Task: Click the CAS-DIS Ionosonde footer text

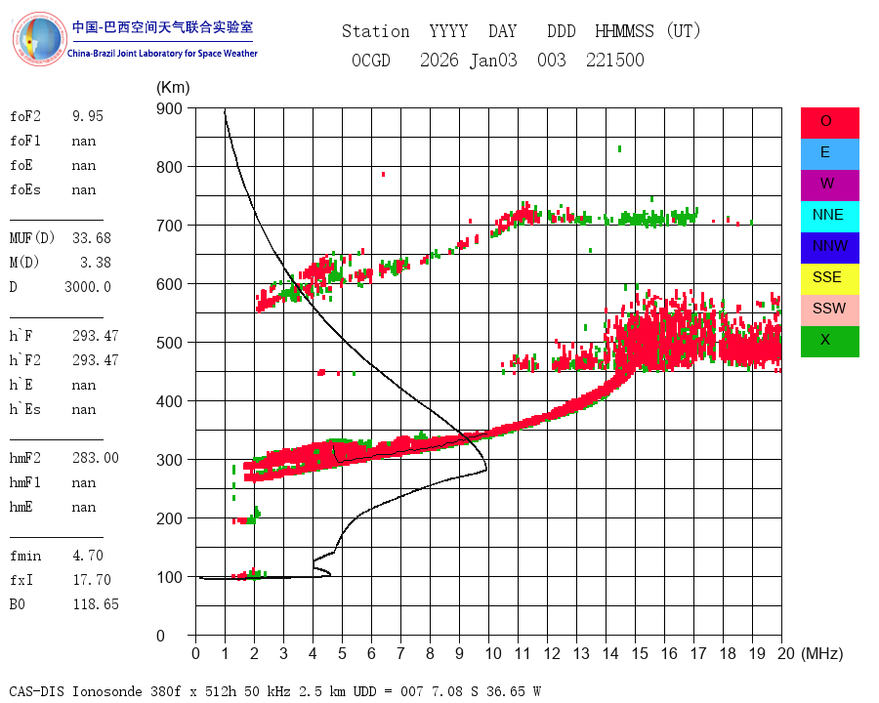Action: (x=274, y=691)
